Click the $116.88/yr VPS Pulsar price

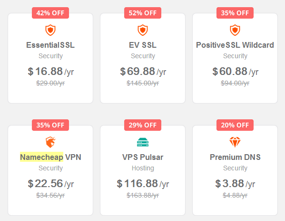coord(143,184)
